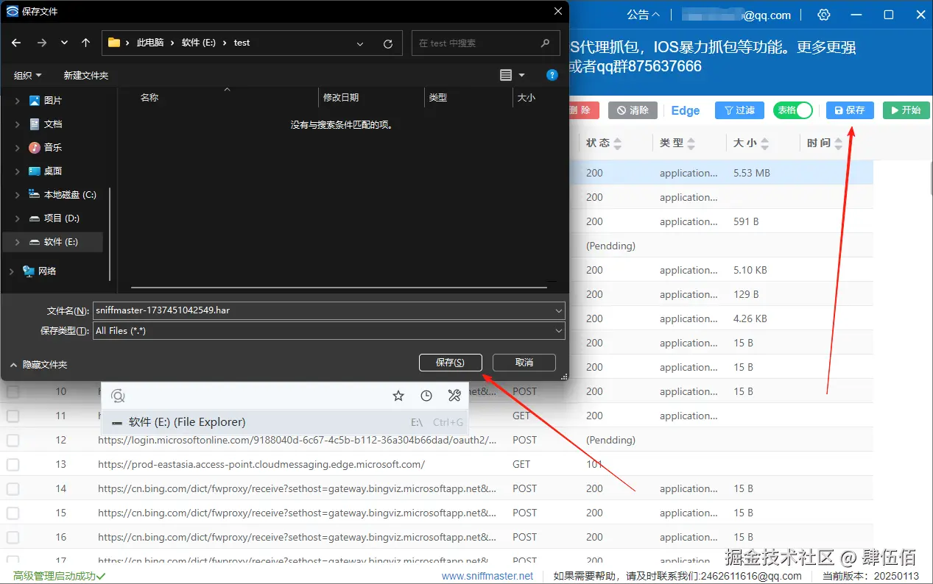Viewport: 933px width, 584px height.
Task: Click 取消 to cancel saving
Action: point(524,362)
